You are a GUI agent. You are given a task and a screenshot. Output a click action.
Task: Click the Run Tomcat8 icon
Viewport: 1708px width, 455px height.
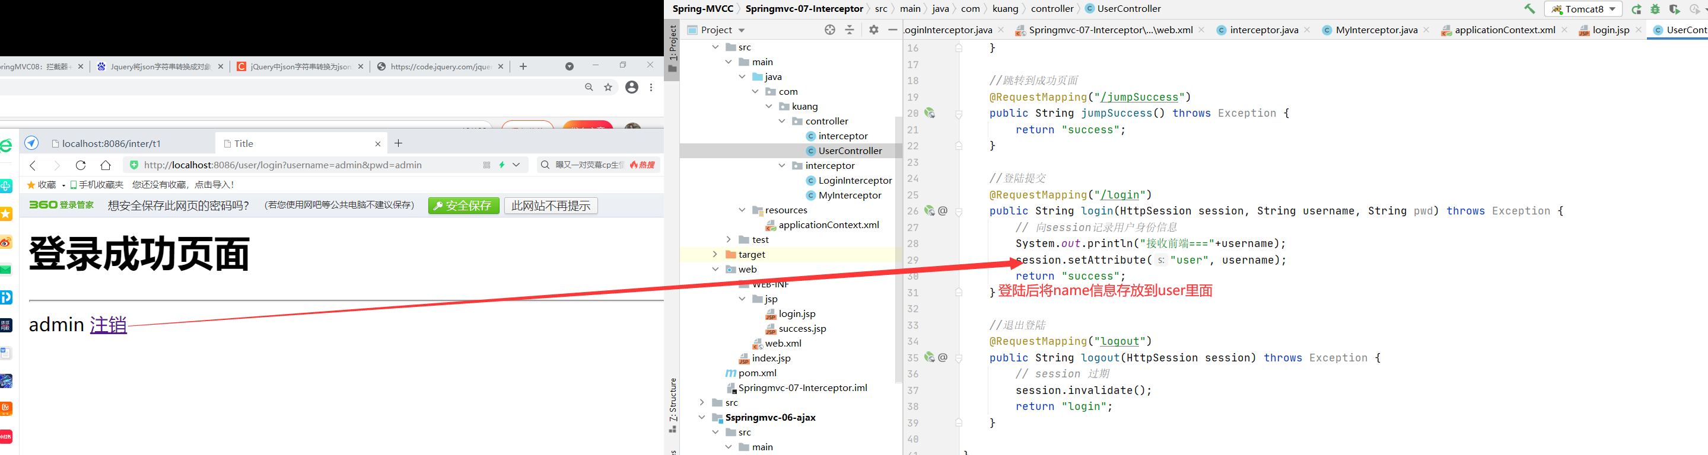(1637, 9)
